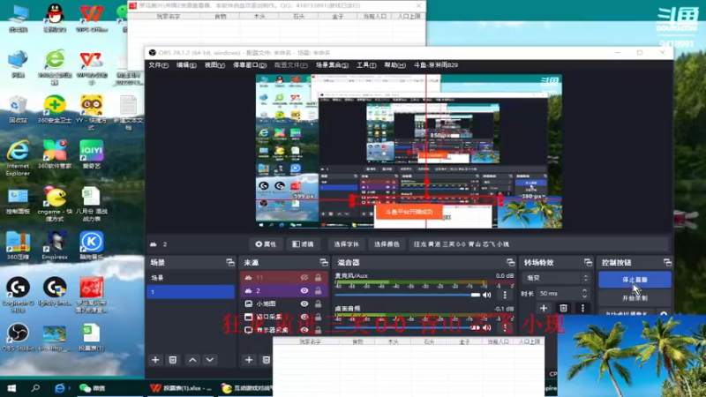Click the 停止直播 stop streaming button

point(635,280)
